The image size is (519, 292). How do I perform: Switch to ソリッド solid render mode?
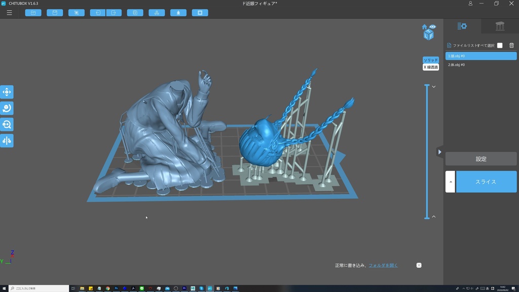[431, 60]
